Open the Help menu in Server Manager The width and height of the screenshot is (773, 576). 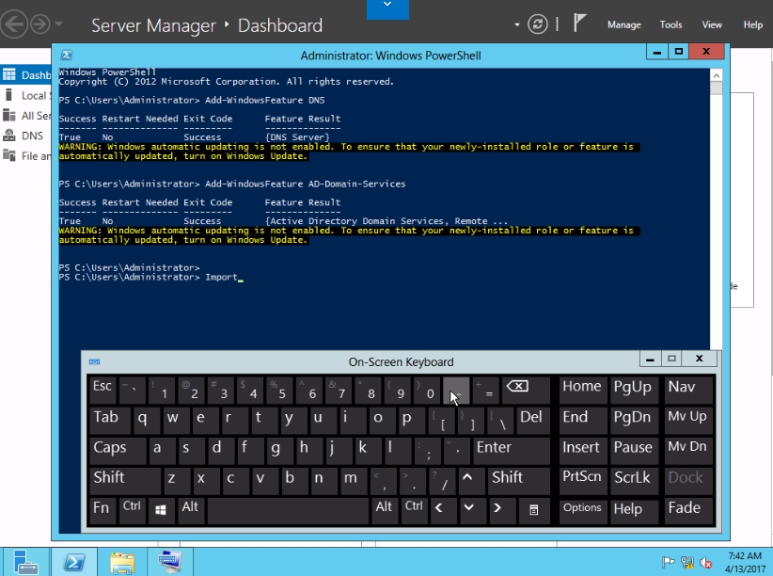click(752, 24)
